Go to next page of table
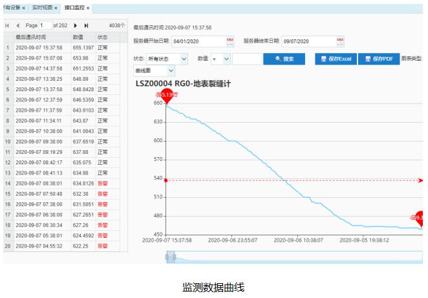This screenshot has height=298, width=428. pyautogui.click(x=76, y=25)
